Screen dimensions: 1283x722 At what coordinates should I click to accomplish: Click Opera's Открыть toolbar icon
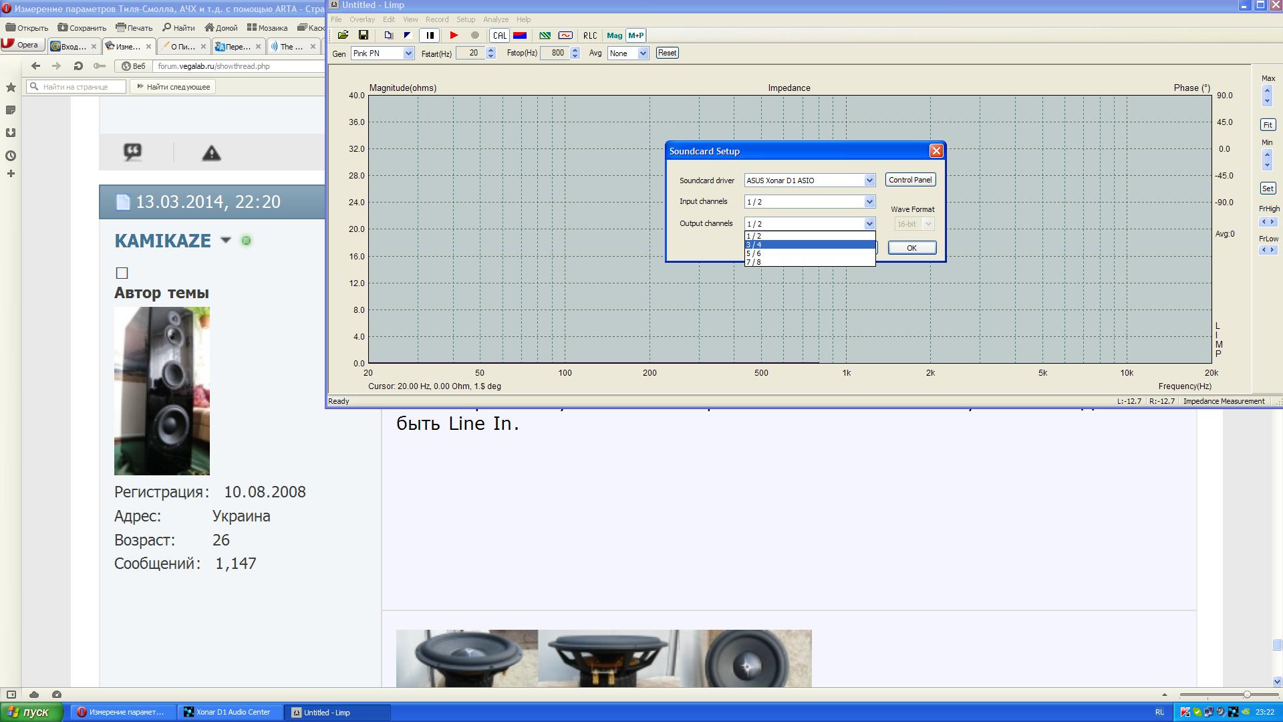coord(27,27)
